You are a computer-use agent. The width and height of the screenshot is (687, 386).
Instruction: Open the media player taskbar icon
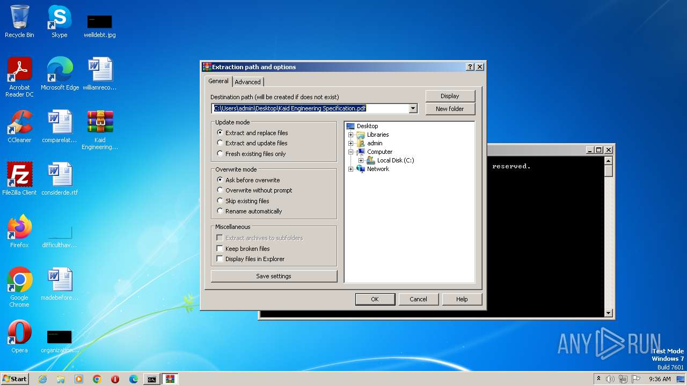pos(79,379)
